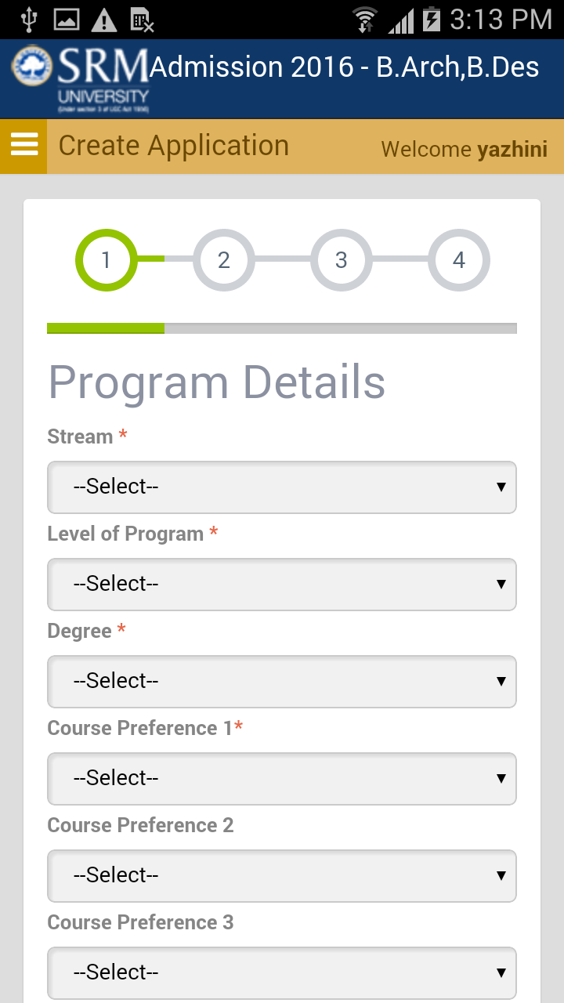
Task: Go to step 4 of the wizard
Action: 458,259
